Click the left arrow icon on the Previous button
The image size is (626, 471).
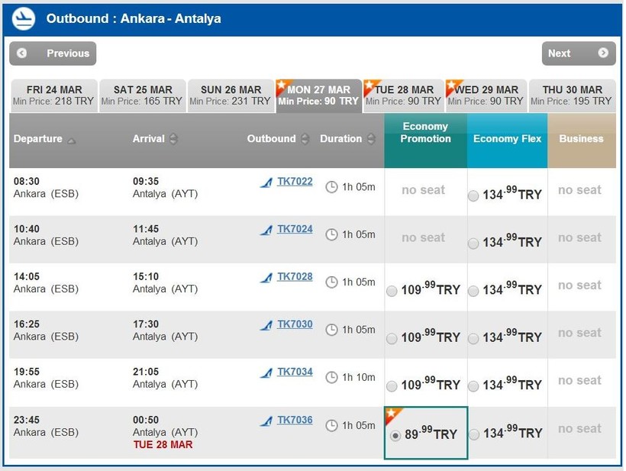click(22, 53)
